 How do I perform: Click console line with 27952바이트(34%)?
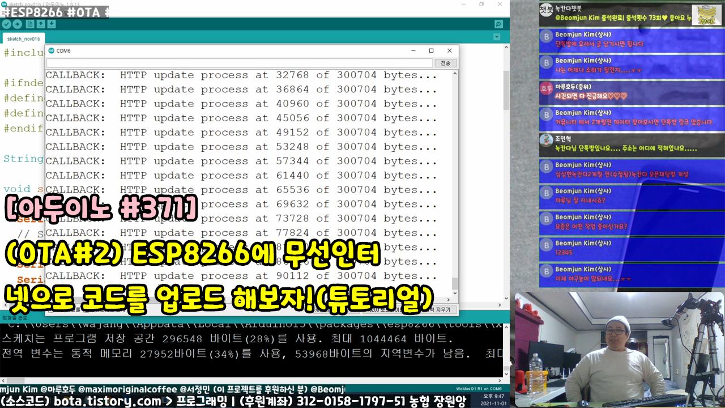(x=251, y=354)
